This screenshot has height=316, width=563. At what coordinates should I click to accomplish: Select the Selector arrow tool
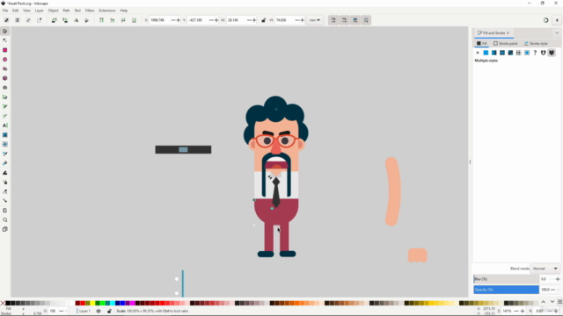5,32
